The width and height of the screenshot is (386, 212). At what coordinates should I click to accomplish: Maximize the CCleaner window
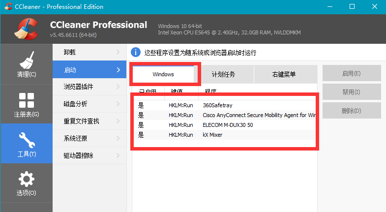(352, 6)
